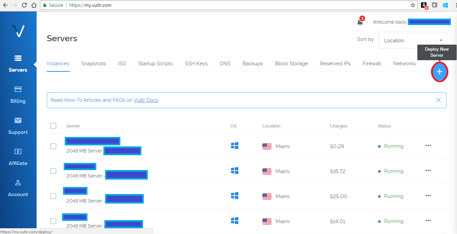
Task: Open the three-dot menu for the $16.72 server
Action: 428,170
